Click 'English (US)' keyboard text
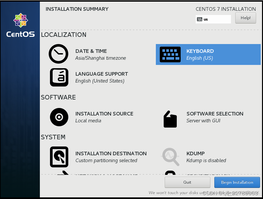This screenshot has height=199, width=263. coord(200,58)
